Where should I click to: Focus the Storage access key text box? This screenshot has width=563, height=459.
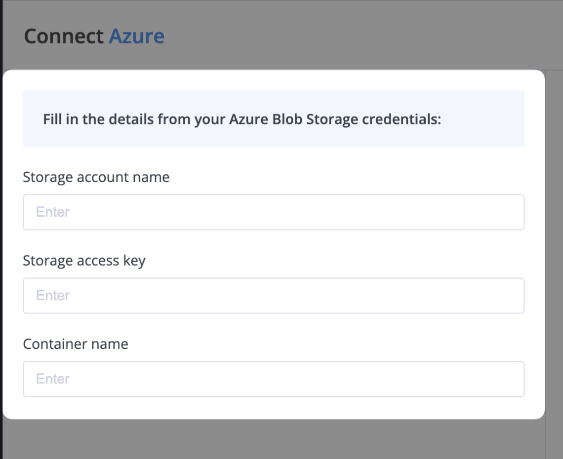[x=274, y=296]
